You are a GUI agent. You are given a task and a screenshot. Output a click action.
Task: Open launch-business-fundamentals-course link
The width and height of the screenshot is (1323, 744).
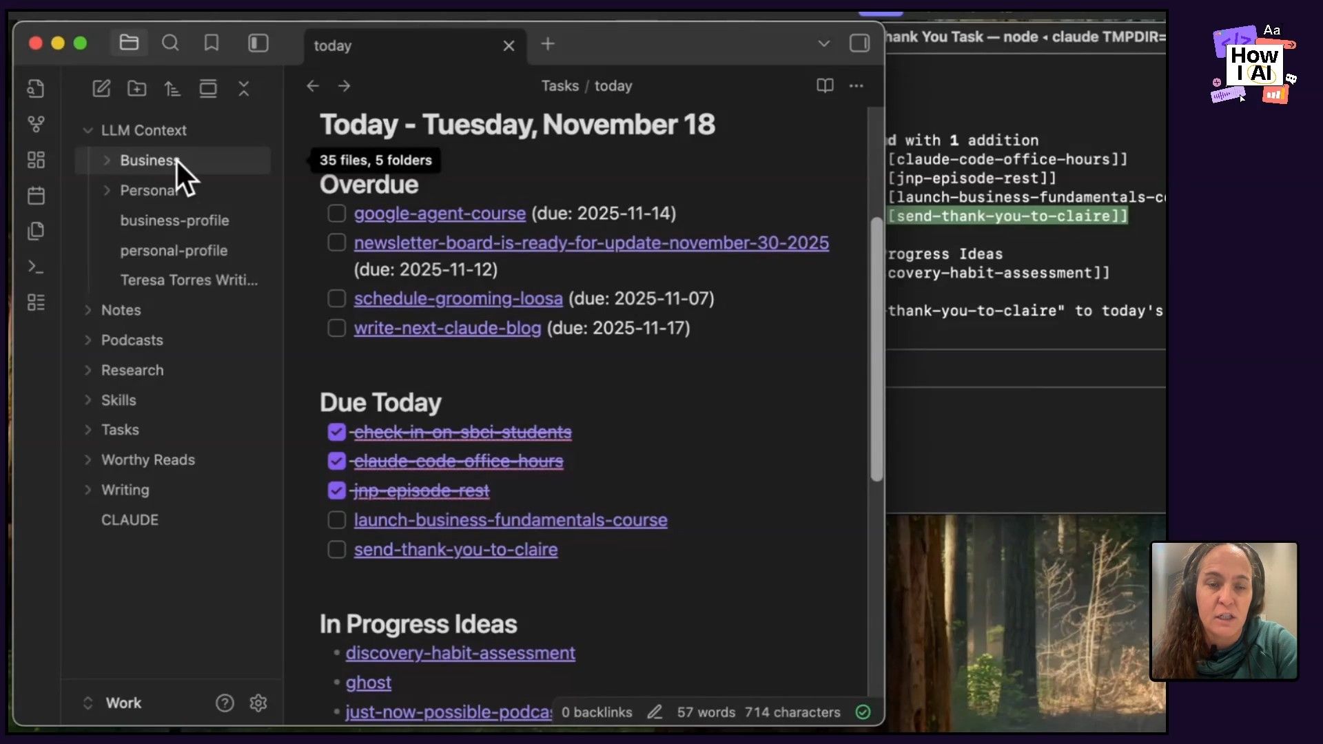511,520
